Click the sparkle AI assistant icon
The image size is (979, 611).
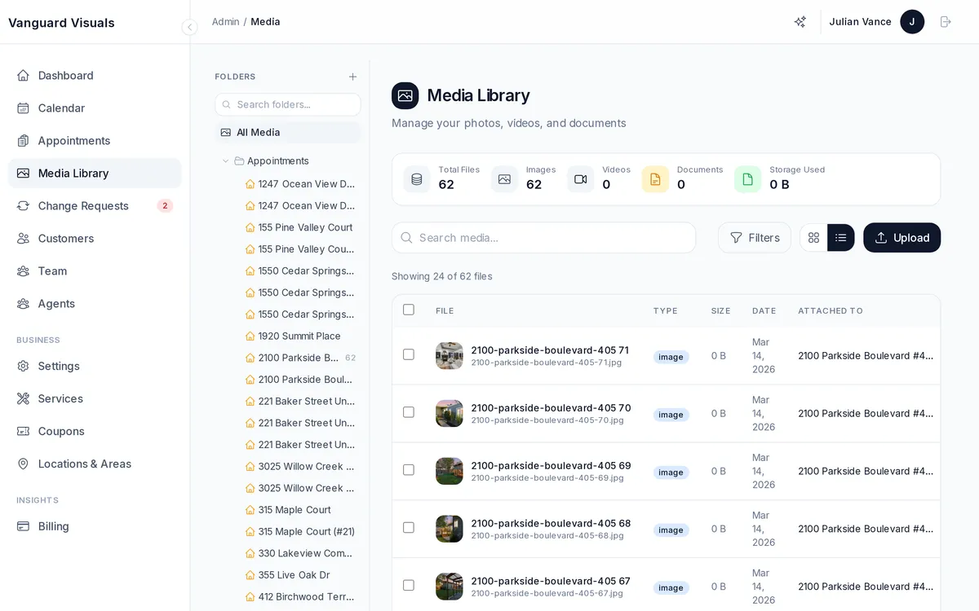click(x=800, y=22)
